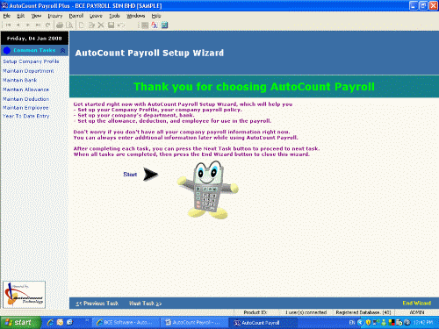Open the Inquiry menu

tap(55, 16)
